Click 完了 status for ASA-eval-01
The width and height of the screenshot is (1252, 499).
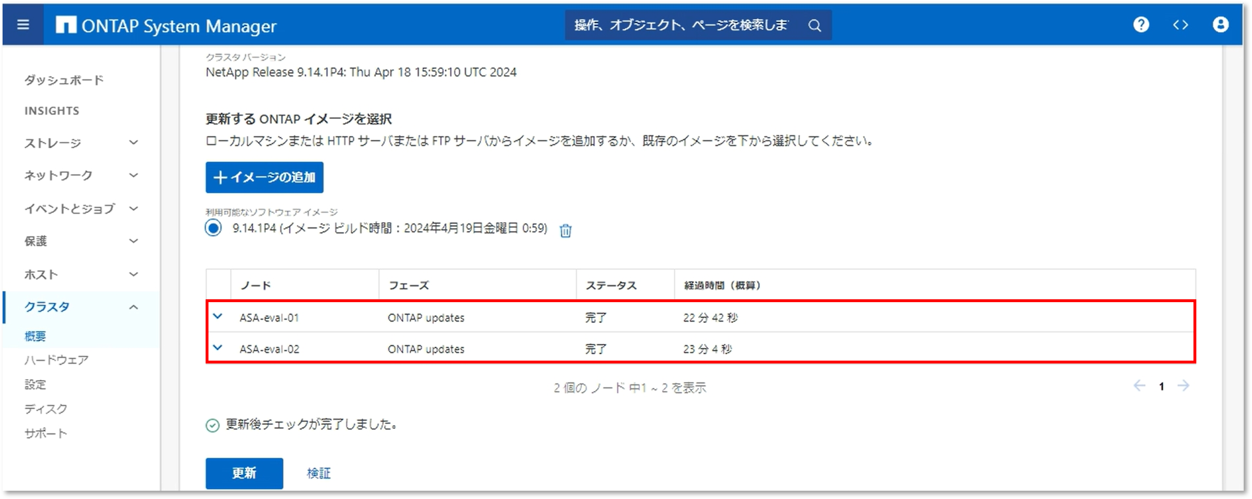click(x=596, y=318)
